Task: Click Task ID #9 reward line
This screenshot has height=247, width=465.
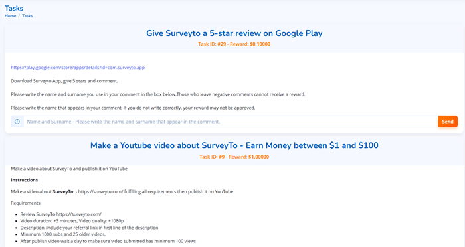Action: pyautogui.click(x=234, y=157)
